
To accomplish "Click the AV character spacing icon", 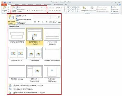I will 54,22.
